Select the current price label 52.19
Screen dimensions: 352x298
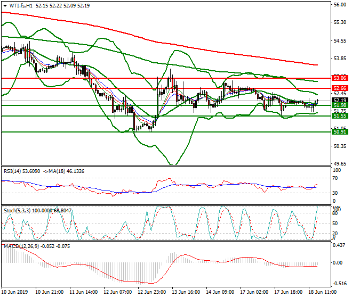(x=340, y=100)
